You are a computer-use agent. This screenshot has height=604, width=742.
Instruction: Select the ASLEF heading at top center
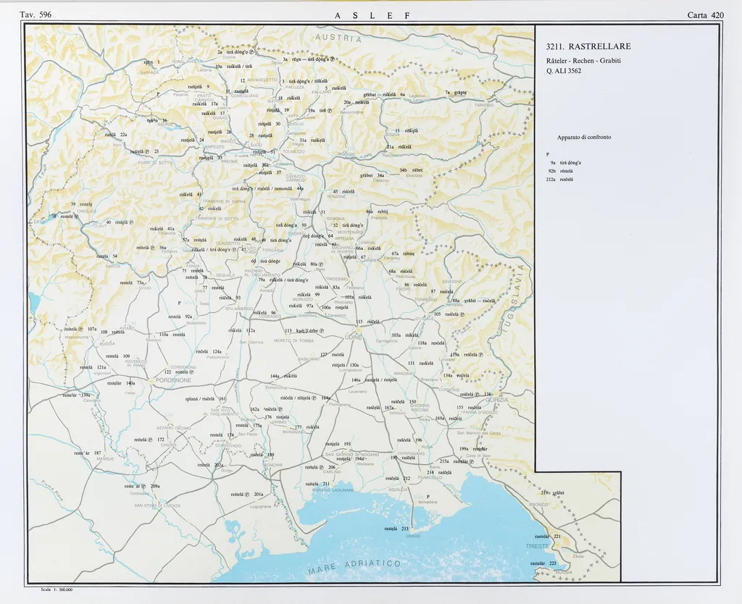point(372,15)
